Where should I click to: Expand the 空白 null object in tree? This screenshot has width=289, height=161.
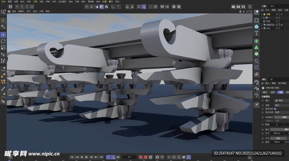coord(262,28)
